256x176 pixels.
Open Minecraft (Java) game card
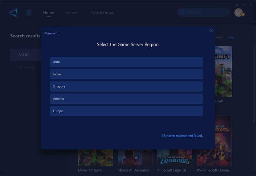95,158
